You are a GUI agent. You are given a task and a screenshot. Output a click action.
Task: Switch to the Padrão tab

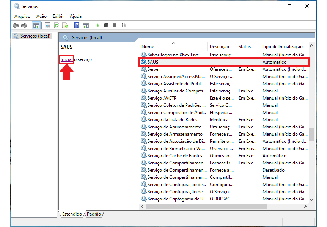click(94, 214)
